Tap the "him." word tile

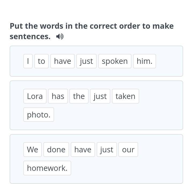tap(144, 61)
